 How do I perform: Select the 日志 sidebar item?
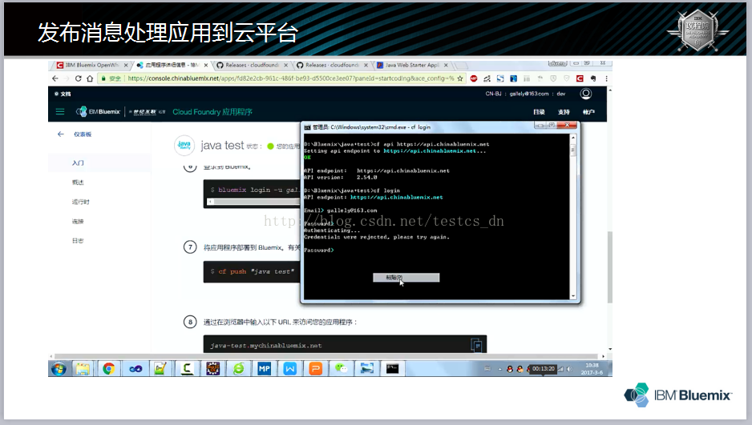[x=79, y=241]
